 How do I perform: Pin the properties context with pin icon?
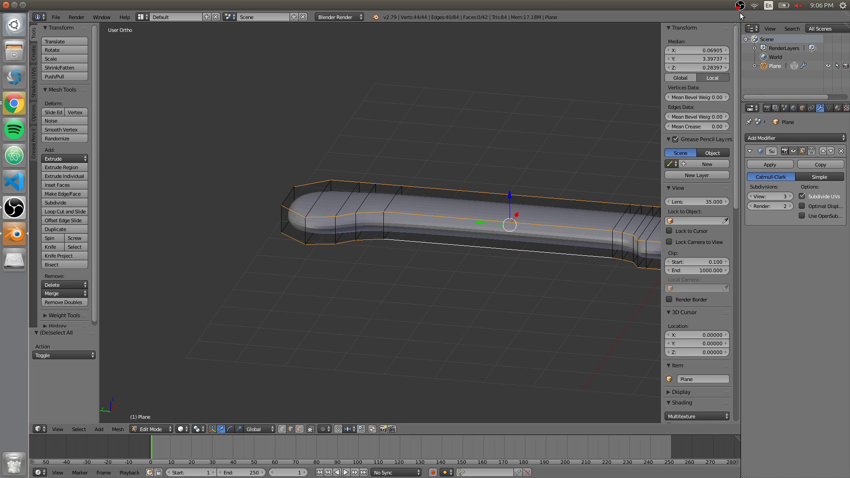pos(749,122)
